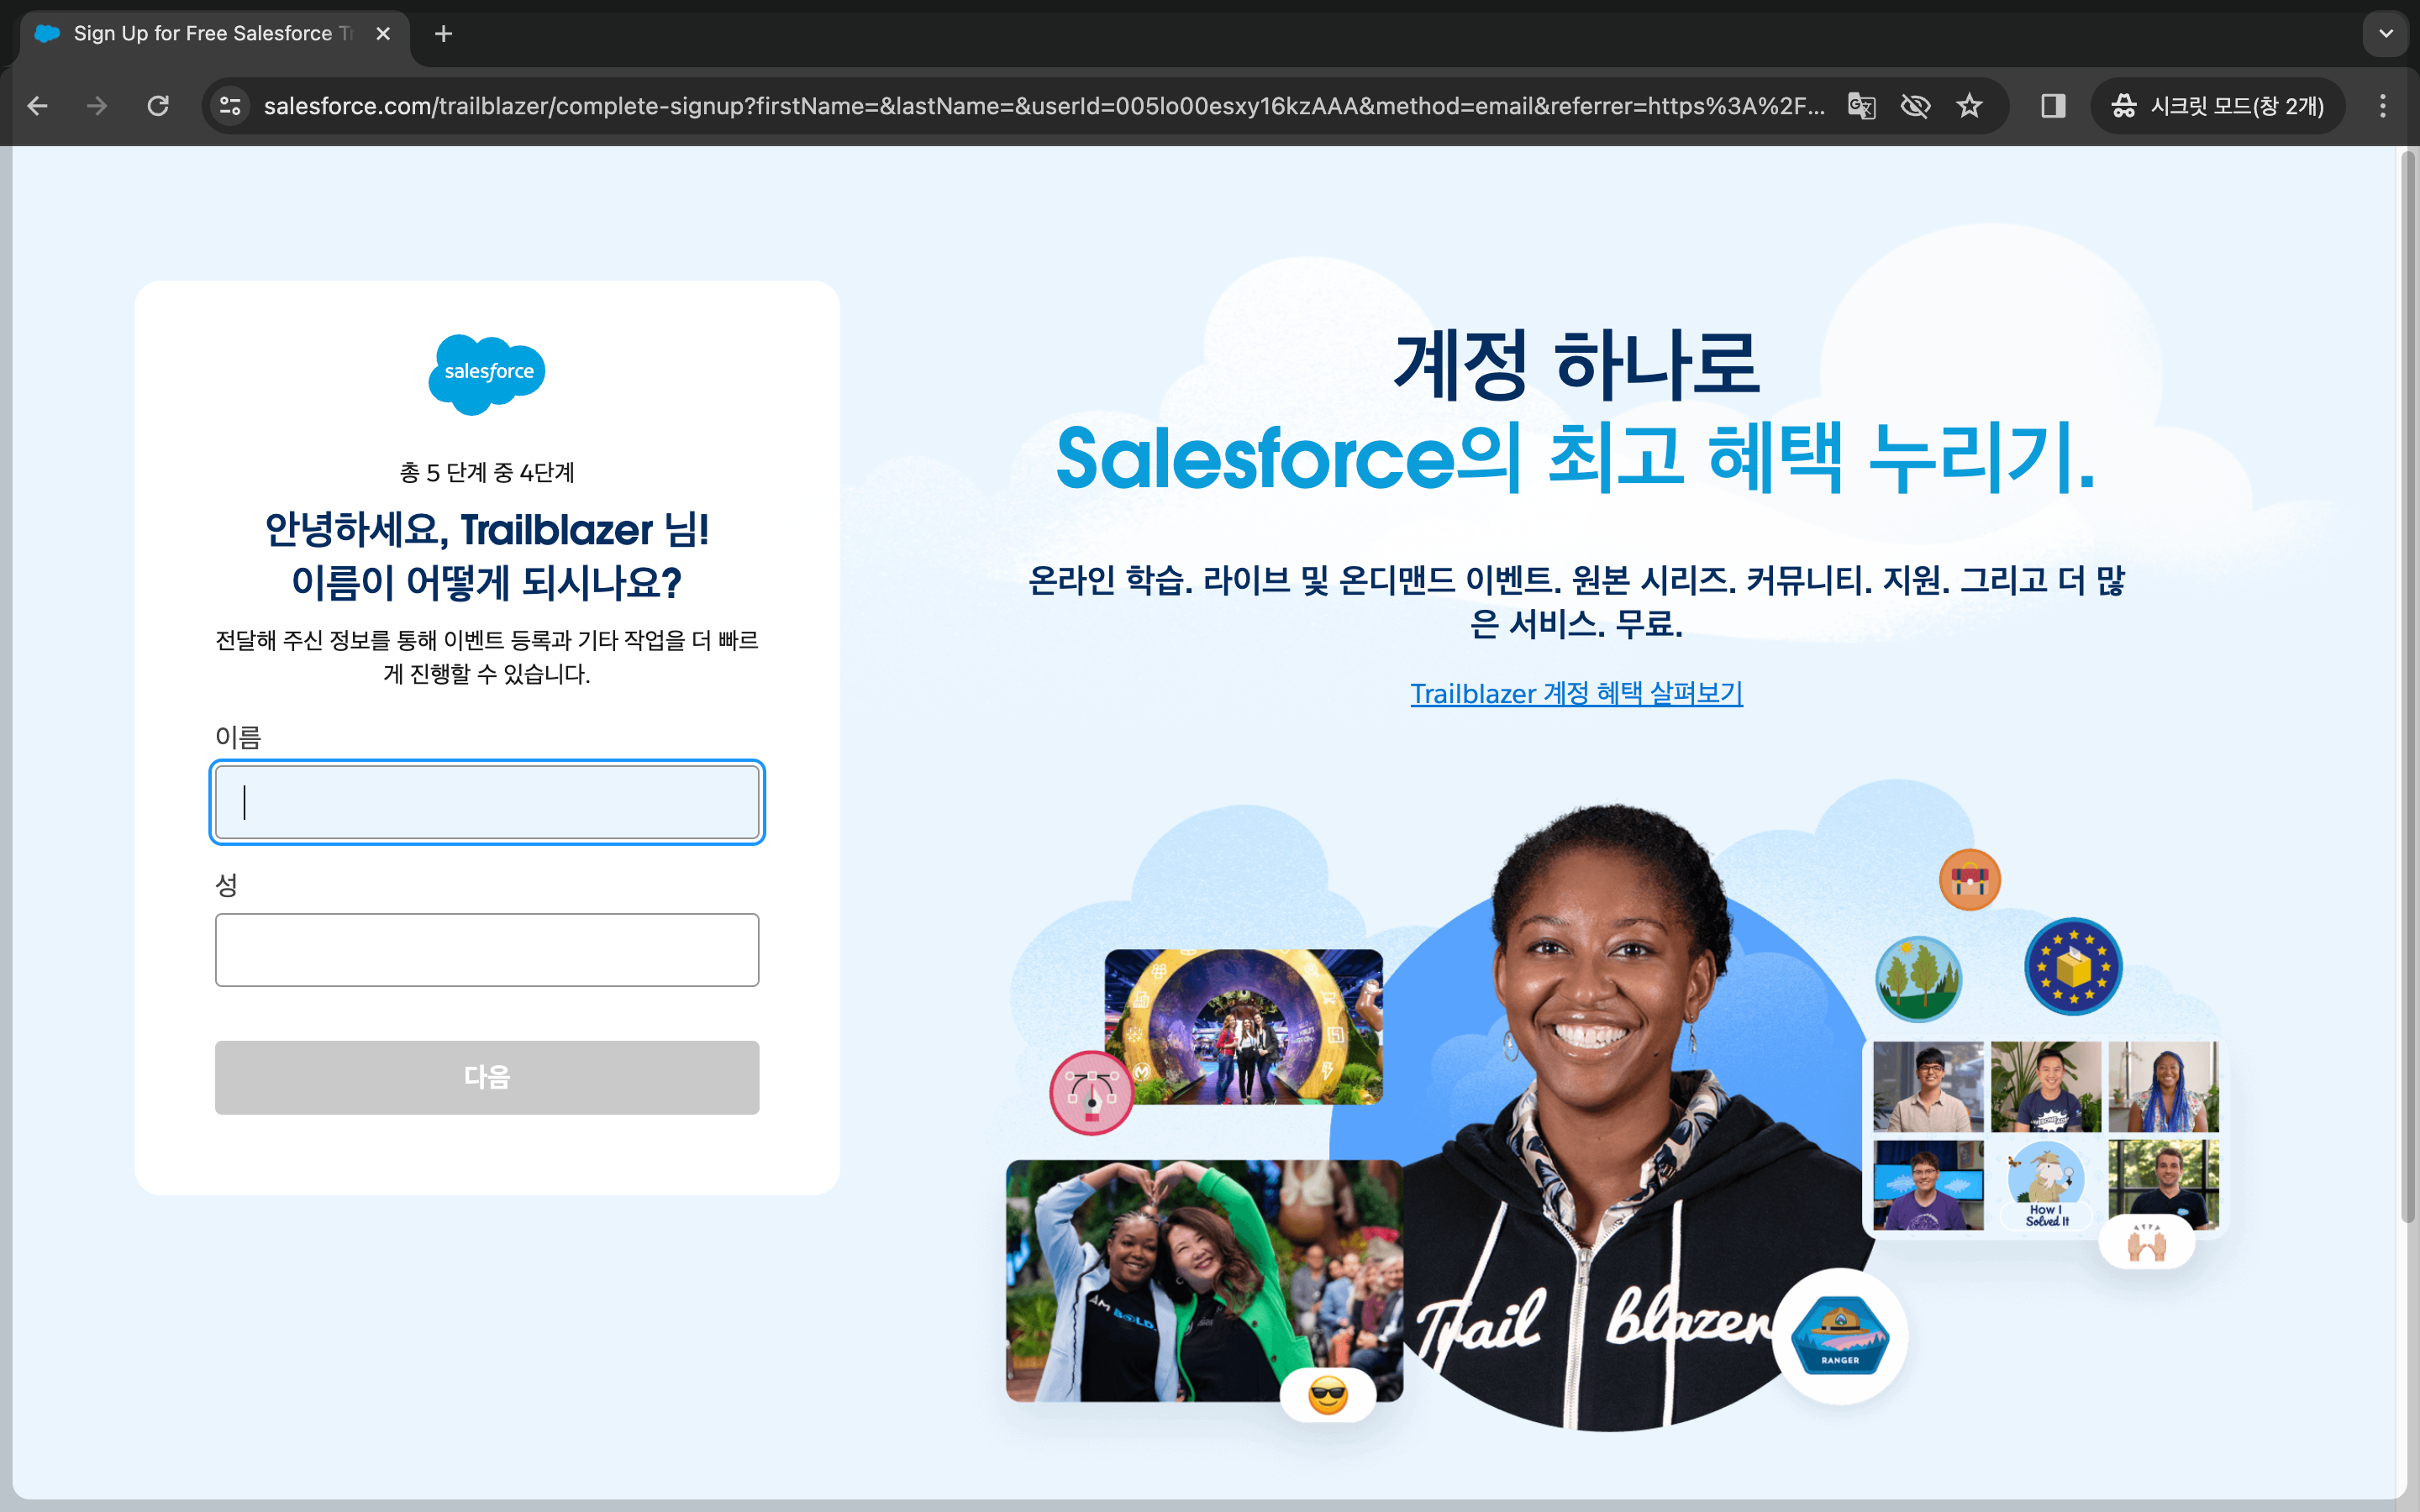This screenshot has width=2420, height=1512.
Task: Close the Sign Up for Free Salesforce tab
Action: pyautogui.click(x=383, y=34)
